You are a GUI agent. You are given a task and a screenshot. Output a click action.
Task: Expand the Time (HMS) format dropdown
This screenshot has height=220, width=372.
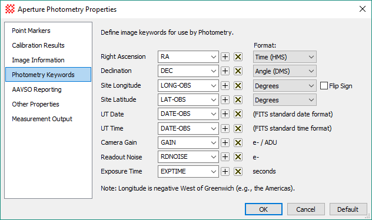coord(285,57)
